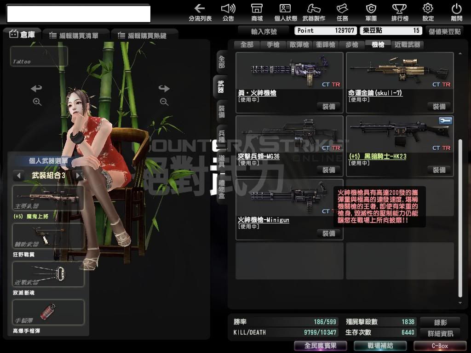Show 全部 weapon category tab

click(x=247, y=45)
